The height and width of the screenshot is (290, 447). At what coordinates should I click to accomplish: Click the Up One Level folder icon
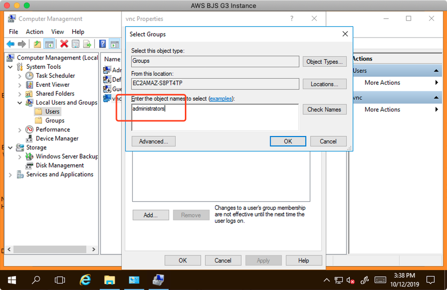pos(38,44)
